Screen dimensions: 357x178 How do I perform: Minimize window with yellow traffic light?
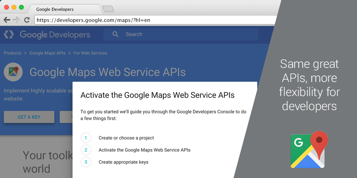(14, 7)
